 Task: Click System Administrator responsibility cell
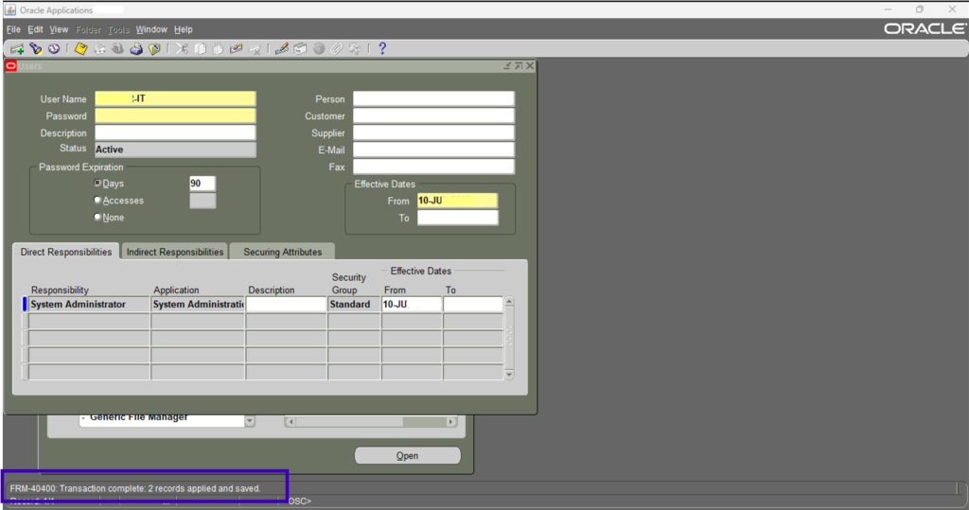89,304
